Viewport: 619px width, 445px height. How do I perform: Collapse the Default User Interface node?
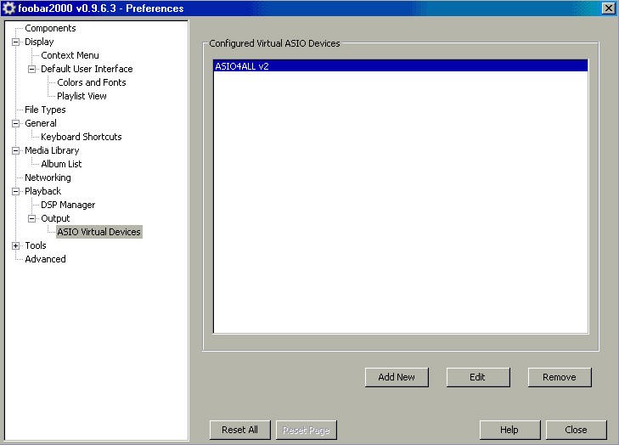click(x=31, y=69)
